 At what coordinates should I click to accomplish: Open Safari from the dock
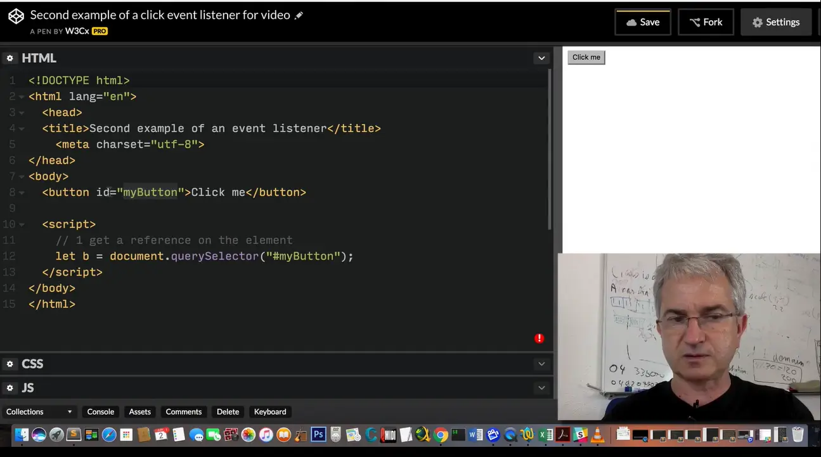click(109, 435)
